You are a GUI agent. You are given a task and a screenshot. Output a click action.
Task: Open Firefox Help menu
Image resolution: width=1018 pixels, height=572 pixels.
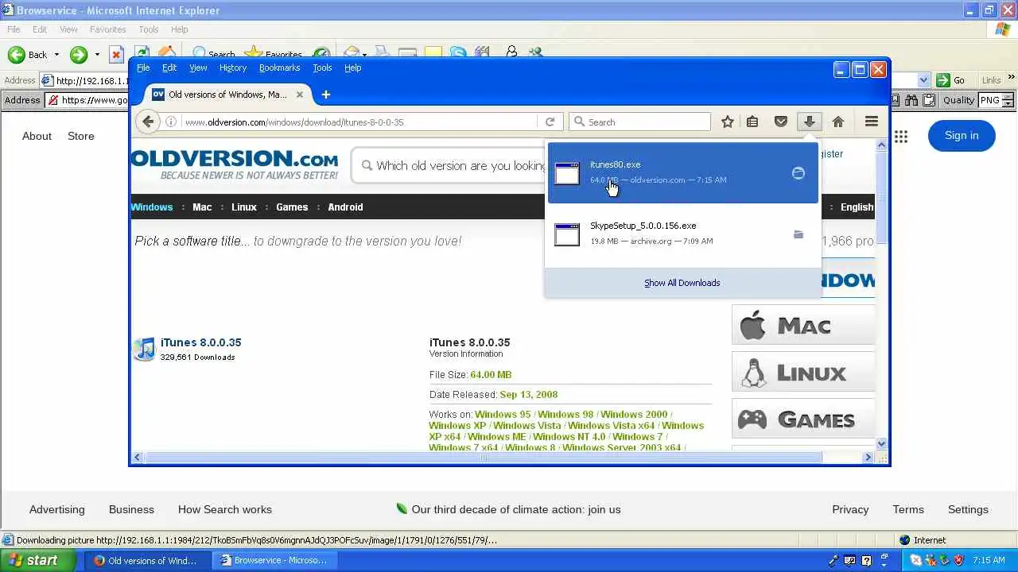point(353,68)
